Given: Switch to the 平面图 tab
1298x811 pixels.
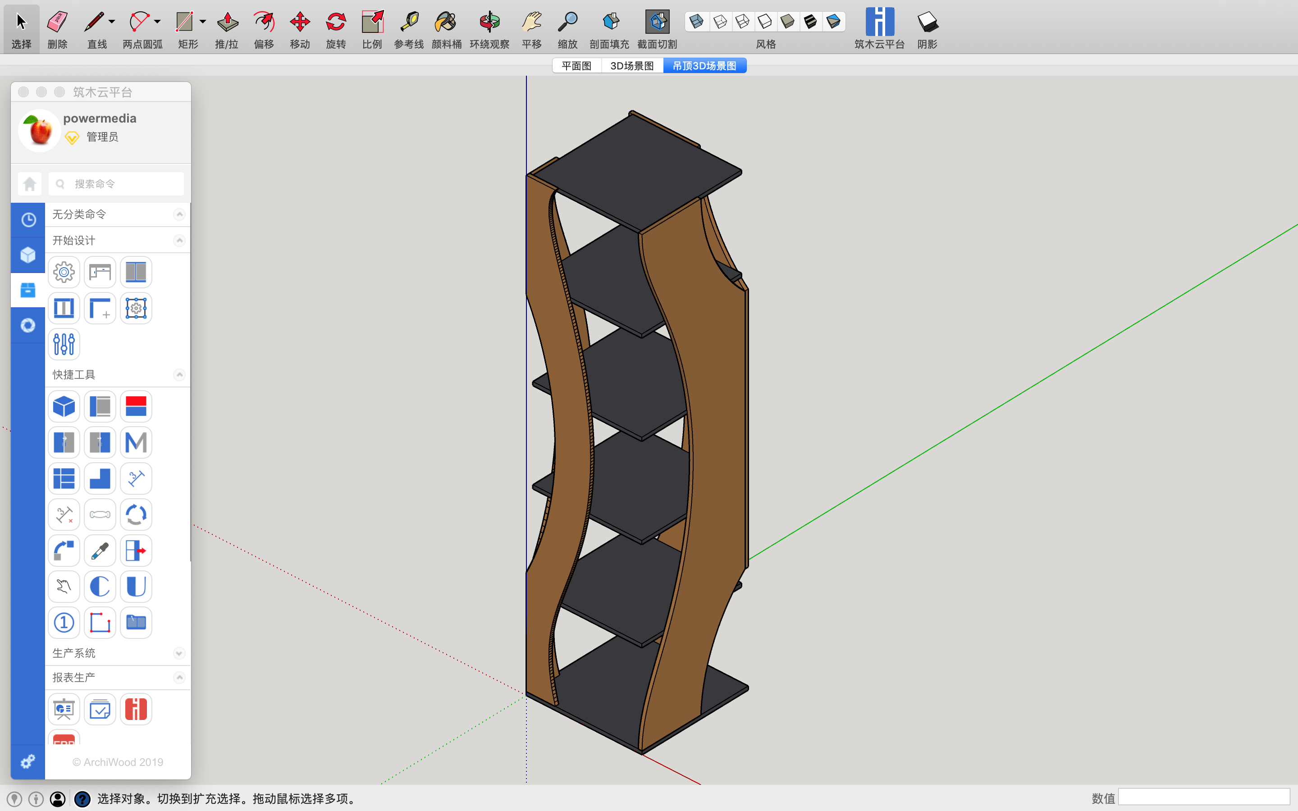Looking at the screenshot, I should point(576,65).
